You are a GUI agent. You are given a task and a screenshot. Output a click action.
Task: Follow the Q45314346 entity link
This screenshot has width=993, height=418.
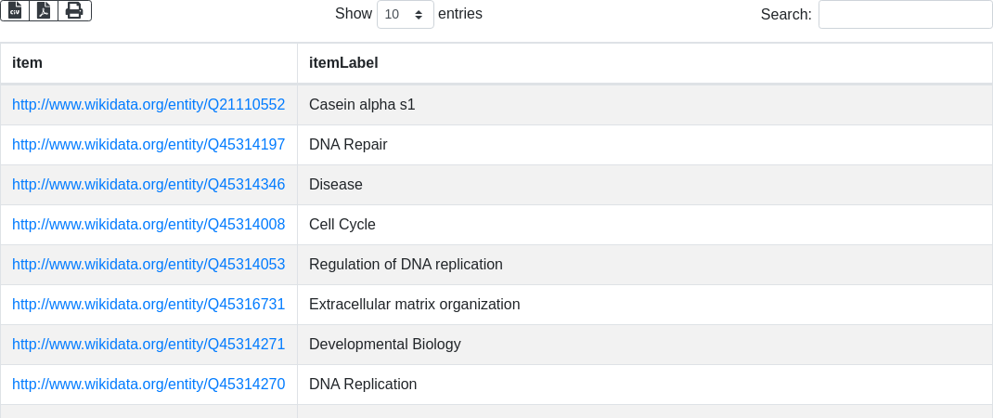point(148,185)
